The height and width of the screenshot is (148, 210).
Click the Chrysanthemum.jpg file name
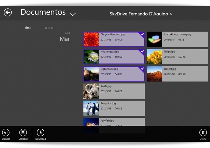pyautogui.click(x=112, y=34)
